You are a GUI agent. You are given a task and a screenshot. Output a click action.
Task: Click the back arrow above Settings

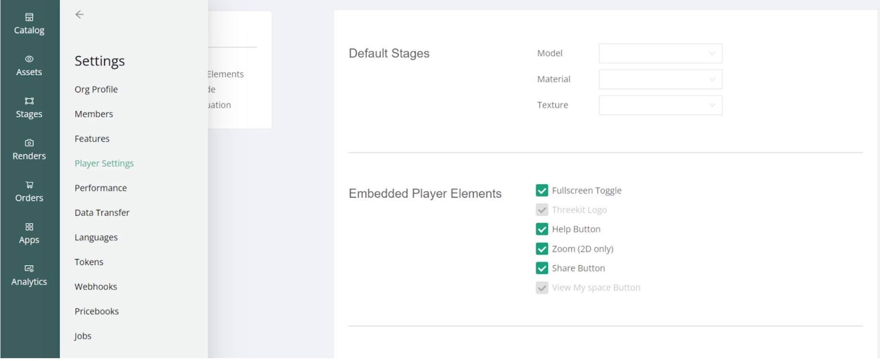80,15
